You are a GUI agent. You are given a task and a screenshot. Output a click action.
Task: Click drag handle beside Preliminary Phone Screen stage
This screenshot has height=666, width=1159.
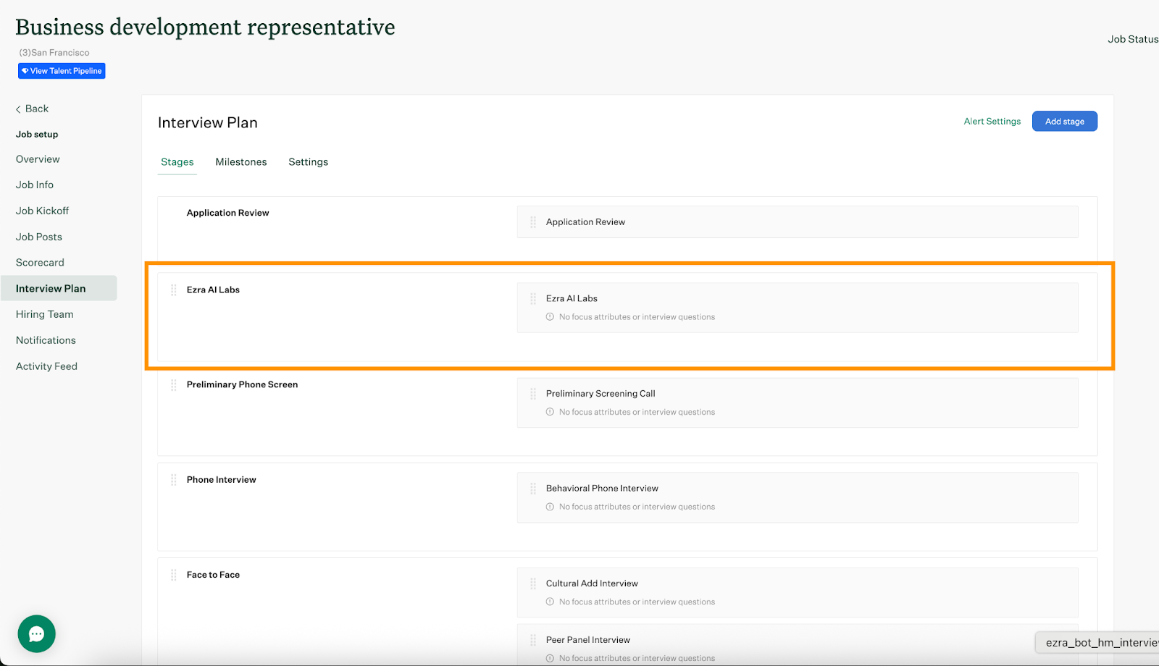tap(174, 385)
